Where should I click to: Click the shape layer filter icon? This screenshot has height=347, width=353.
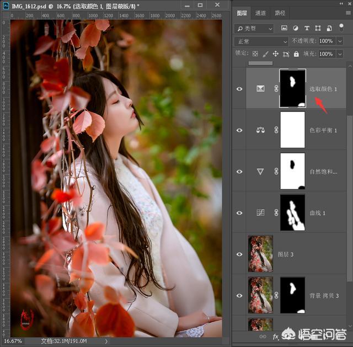click(318, 28)
